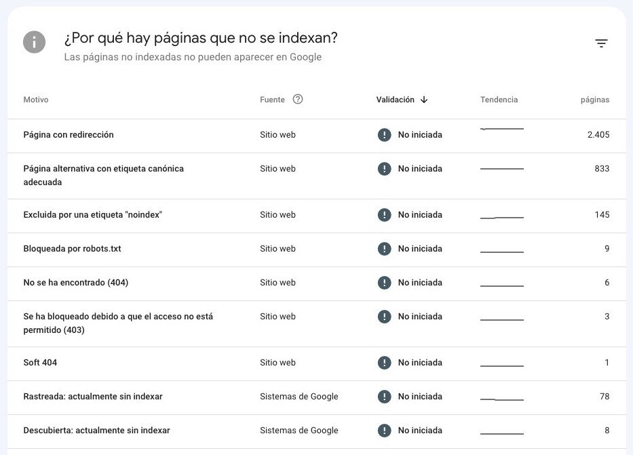633x455 pixels.
Task: Open the filter rows icon
Action: click(601, 43)
